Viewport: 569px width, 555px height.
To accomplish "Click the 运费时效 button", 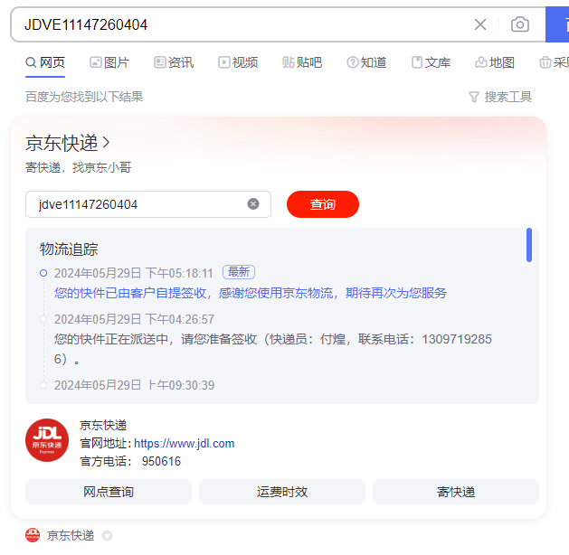I will [282, 492].
